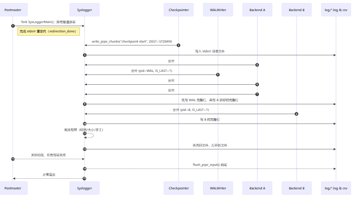
Task: Click sequence marker 13 on Postmaster lifeline
Action: [13, 159]
